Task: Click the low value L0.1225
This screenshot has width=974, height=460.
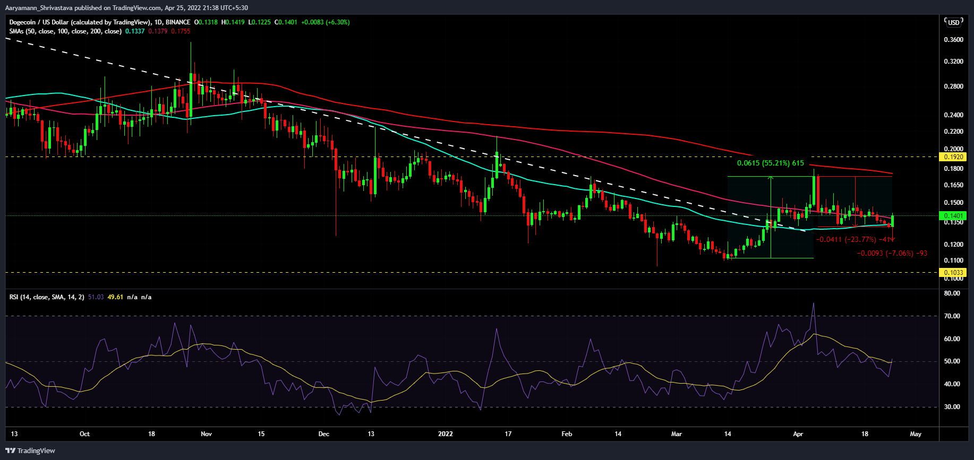Action: (x=259, y=22)
